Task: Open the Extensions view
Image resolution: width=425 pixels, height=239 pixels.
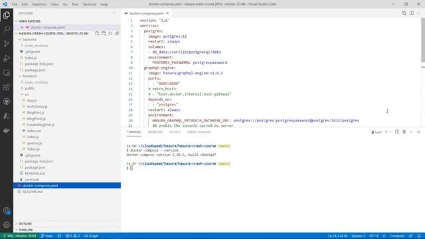Action: (7, 87)
